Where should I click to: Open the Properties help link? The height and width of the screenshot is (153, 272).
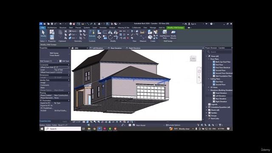(x=45, y=121)
